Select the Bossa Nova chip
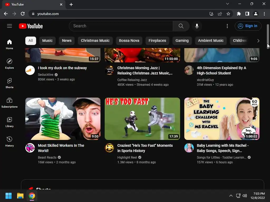 point(129,41)
